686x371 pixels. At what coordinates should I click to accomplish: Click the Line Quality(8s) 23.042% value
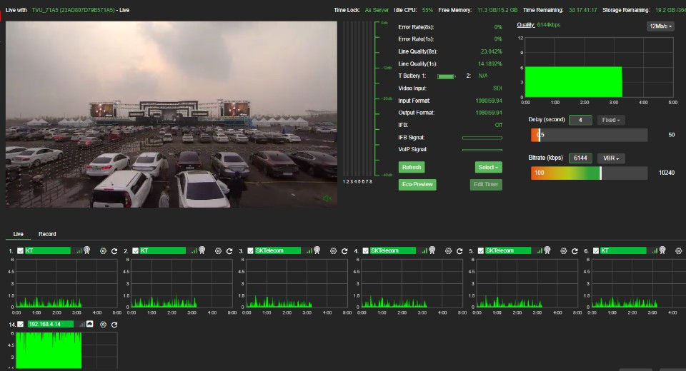[x=492, y=51]
